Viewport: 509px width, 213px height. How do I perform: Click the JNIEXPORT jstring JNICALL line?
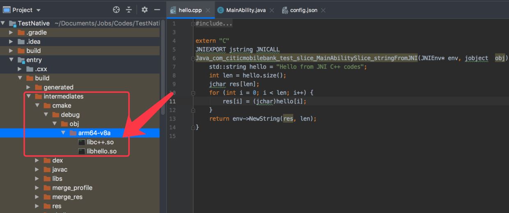(x=237, y=49)
